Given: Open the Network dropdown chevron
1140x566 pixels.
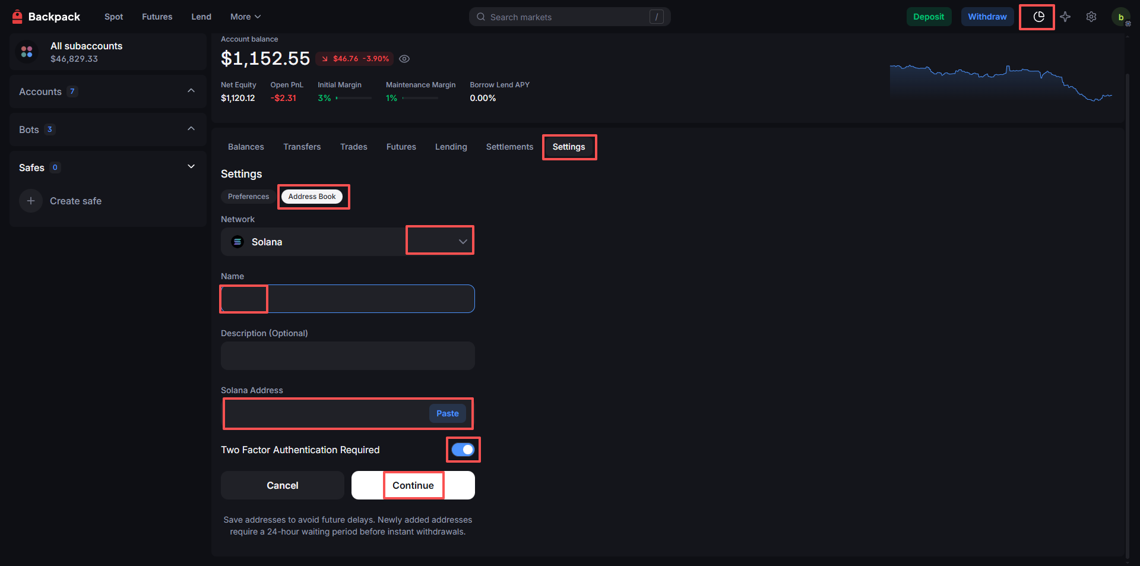Looking at the screenshot, I should pyautogui.click(x=463, y=242).
